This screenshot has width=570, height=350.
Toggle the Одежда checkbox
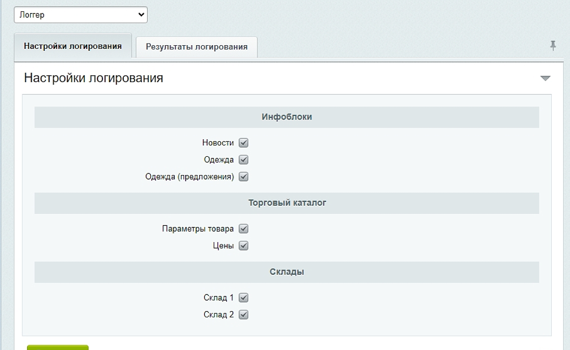pos(243,160)
